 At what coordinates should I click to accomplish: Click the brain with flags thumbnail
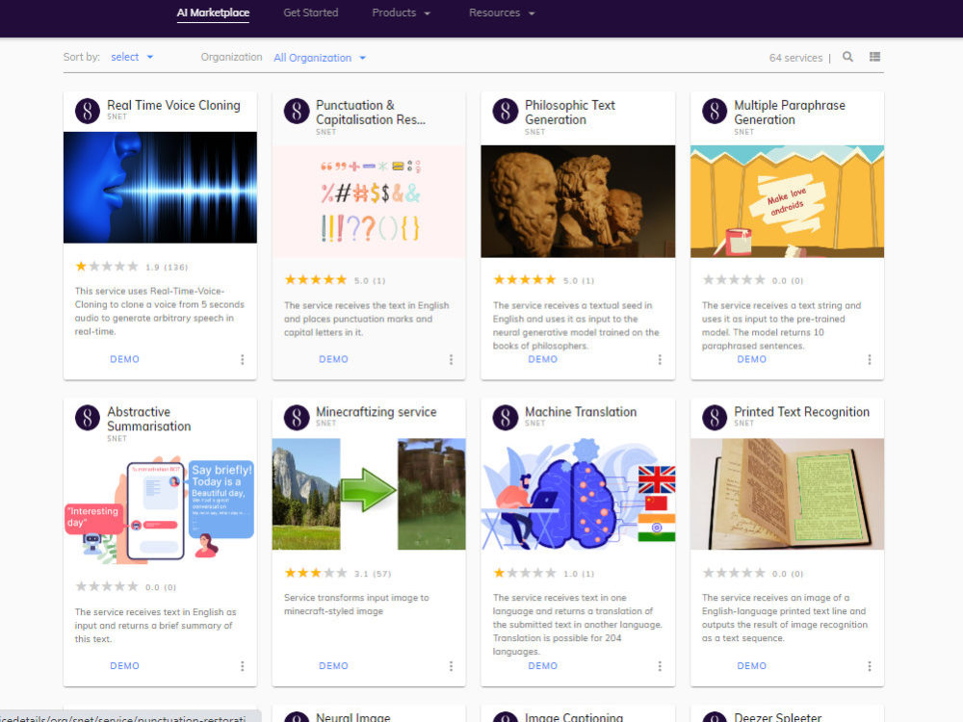coord(578,494)
